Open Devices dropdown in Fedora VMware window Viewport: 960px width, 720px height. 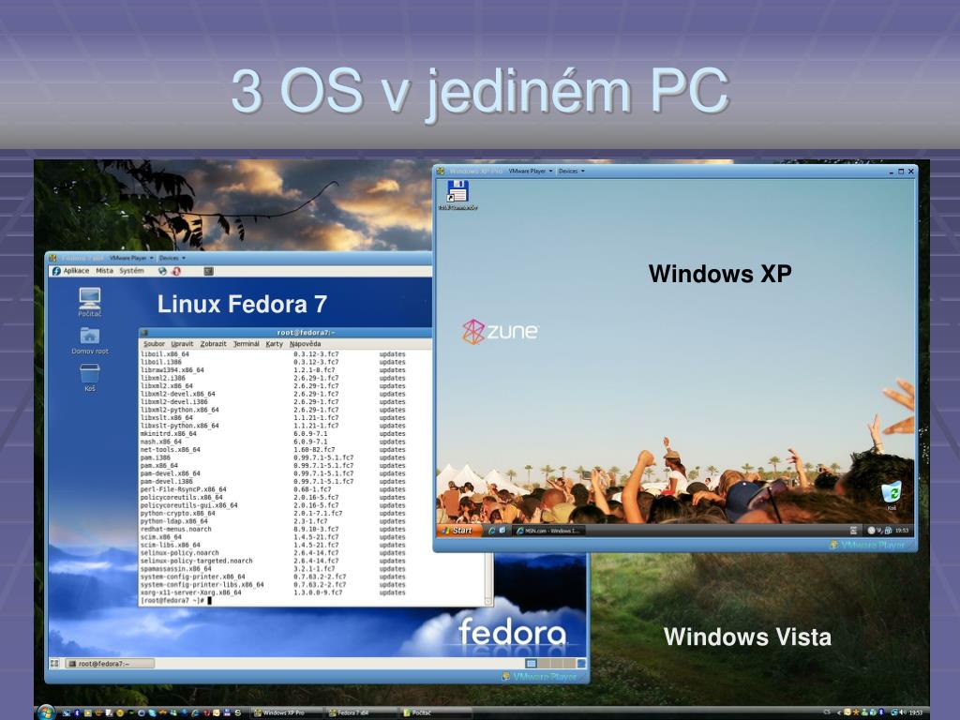(172, 259)
